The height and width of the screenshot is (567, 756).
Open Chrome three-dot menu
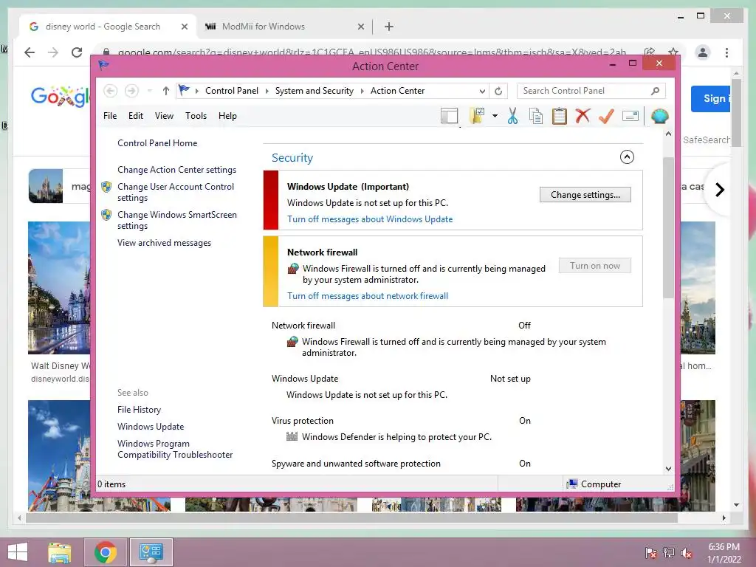(726, 52)
